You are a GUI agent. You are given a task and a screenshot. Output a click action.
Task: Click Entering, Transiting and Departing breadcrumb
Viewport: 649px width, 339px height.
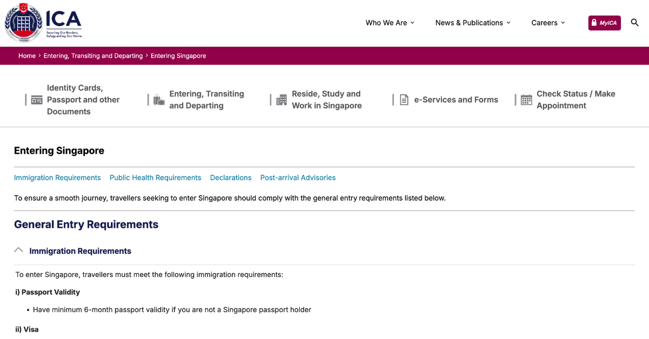pos(93,56)
